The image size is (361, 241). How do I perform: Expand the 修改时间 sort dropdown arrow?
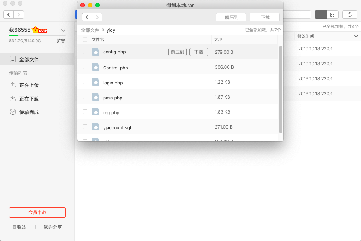356,36
